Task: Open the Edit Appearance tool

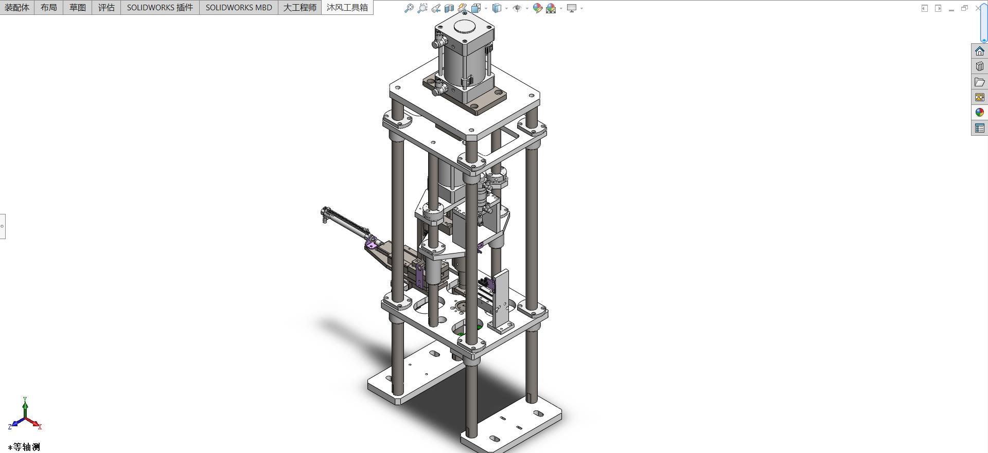Action: 538,8
